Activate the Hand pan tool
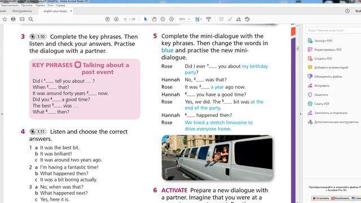 (x=154, y=19)
